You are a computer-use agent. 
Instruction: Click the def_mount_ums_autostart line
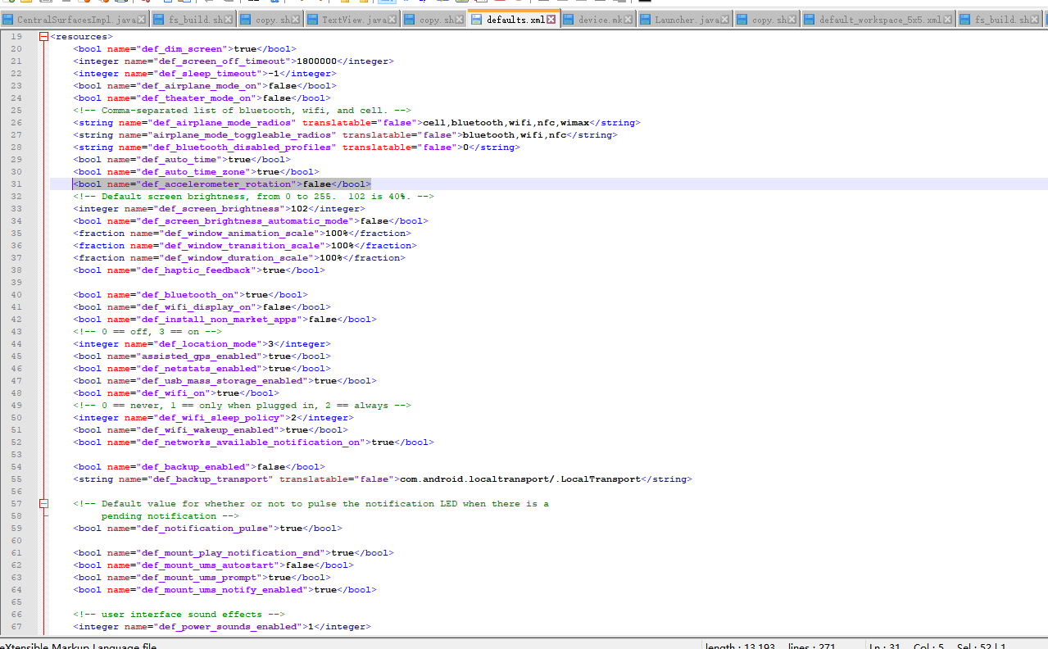[x=213, y=565]
